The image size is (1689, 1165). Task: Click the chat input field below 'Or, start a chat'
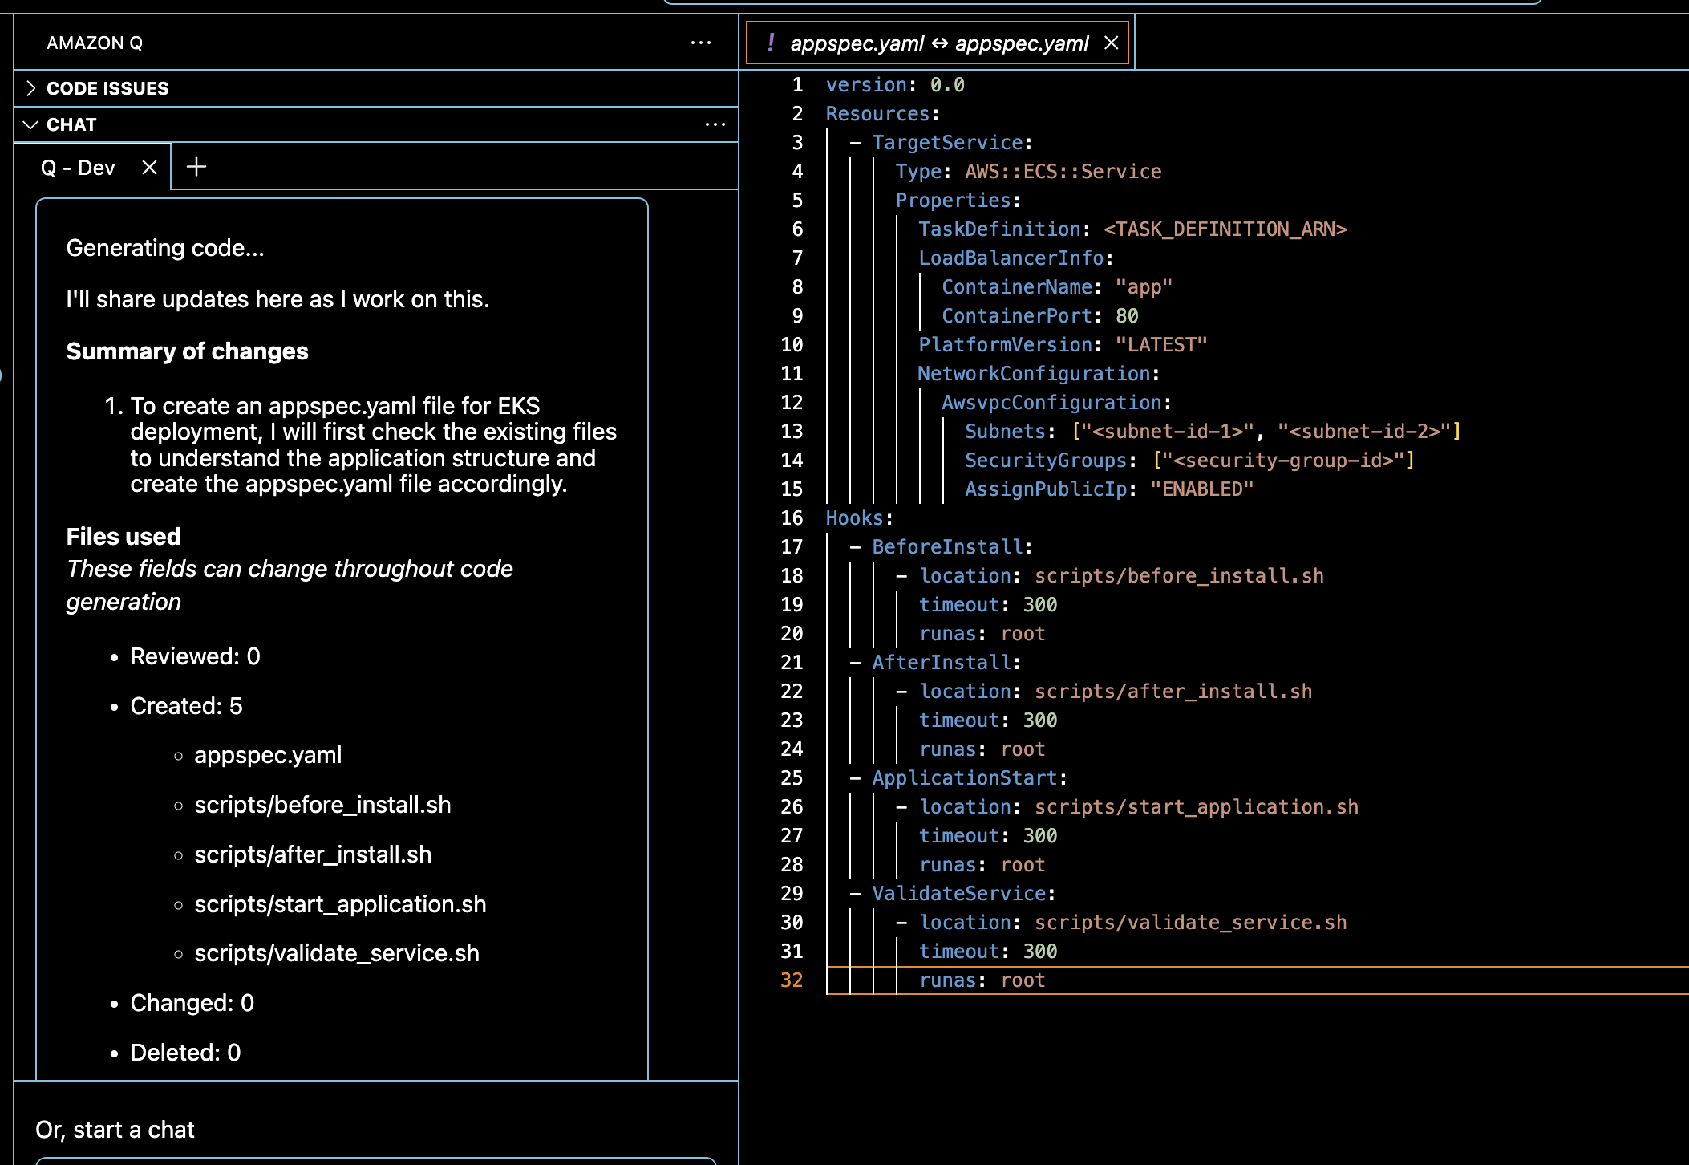click(x=375, y=1160)
